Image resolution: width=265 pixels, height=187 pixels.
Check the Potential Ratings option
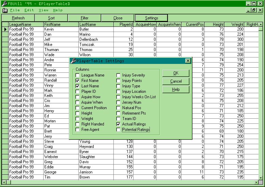(x=118, y=130)
